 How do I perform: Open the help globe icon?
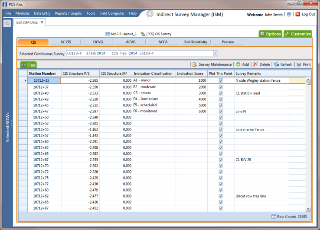pos(289,14)
